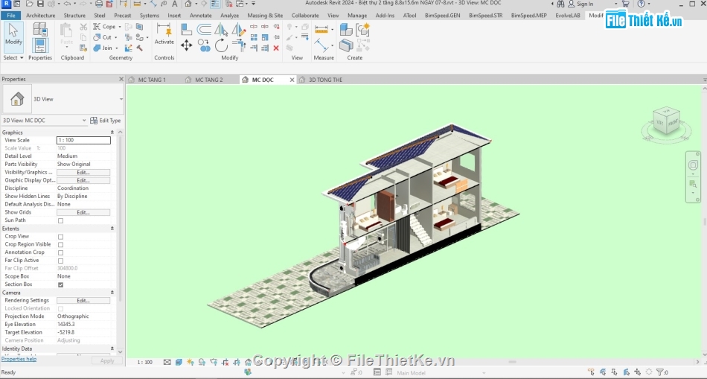Select the Copy tool
This screenshot has height=379, width=707.
204,45
